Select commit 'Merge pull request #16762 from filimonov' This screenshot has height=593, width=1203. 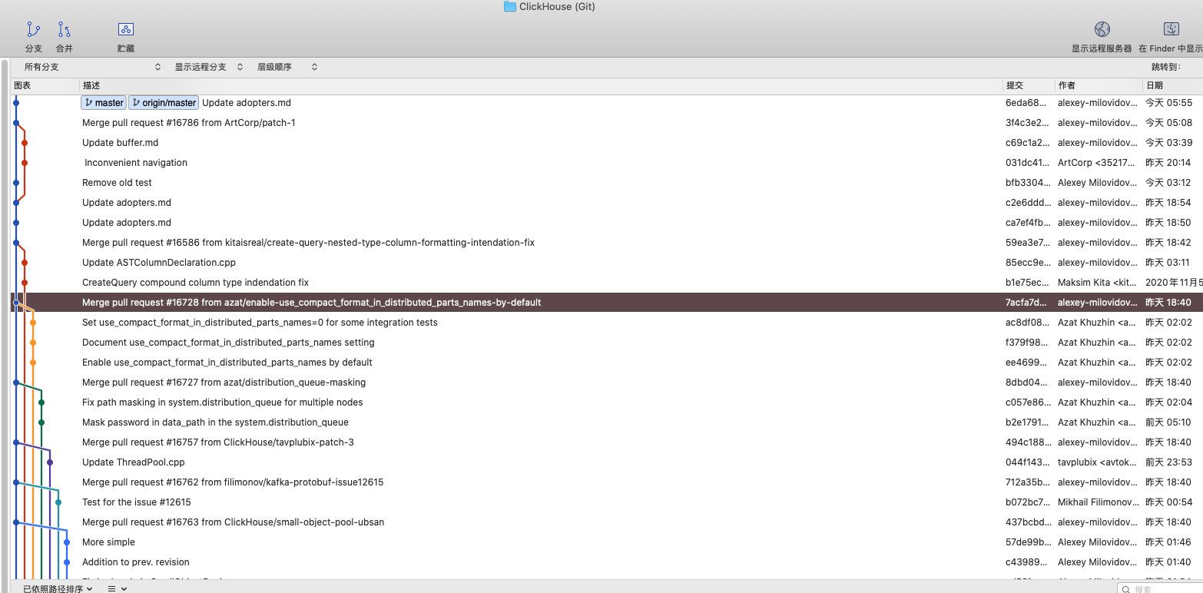click(607, 482)
